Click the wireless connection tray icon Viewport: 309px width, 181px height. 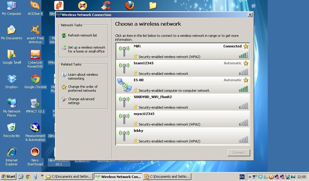tap(255, 177)
